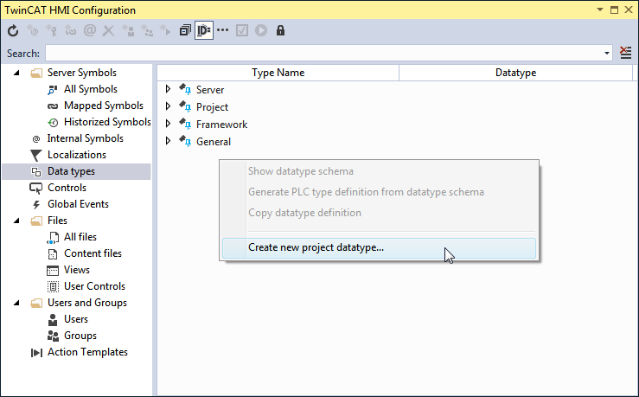
Task: Expand the General datatype row
Action: coord(168,141)
